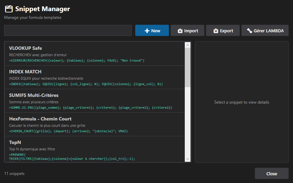This screenshot has height=183, width=293.
Task: Click the =SOMME.SI.ENS formula text
Action: pos(91,108)
